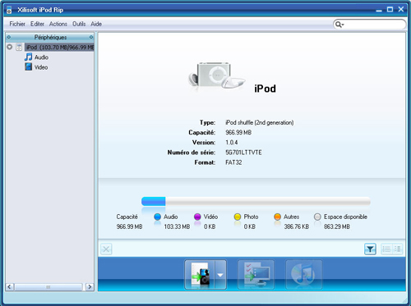Click right arrow on Périphériques header
Image resolution: width=411 pixels, height=306 pixels.
click(91, 37)
